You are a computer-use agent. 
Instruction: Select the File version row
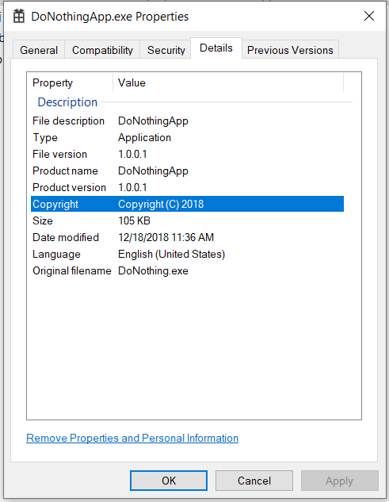(188, 155)
